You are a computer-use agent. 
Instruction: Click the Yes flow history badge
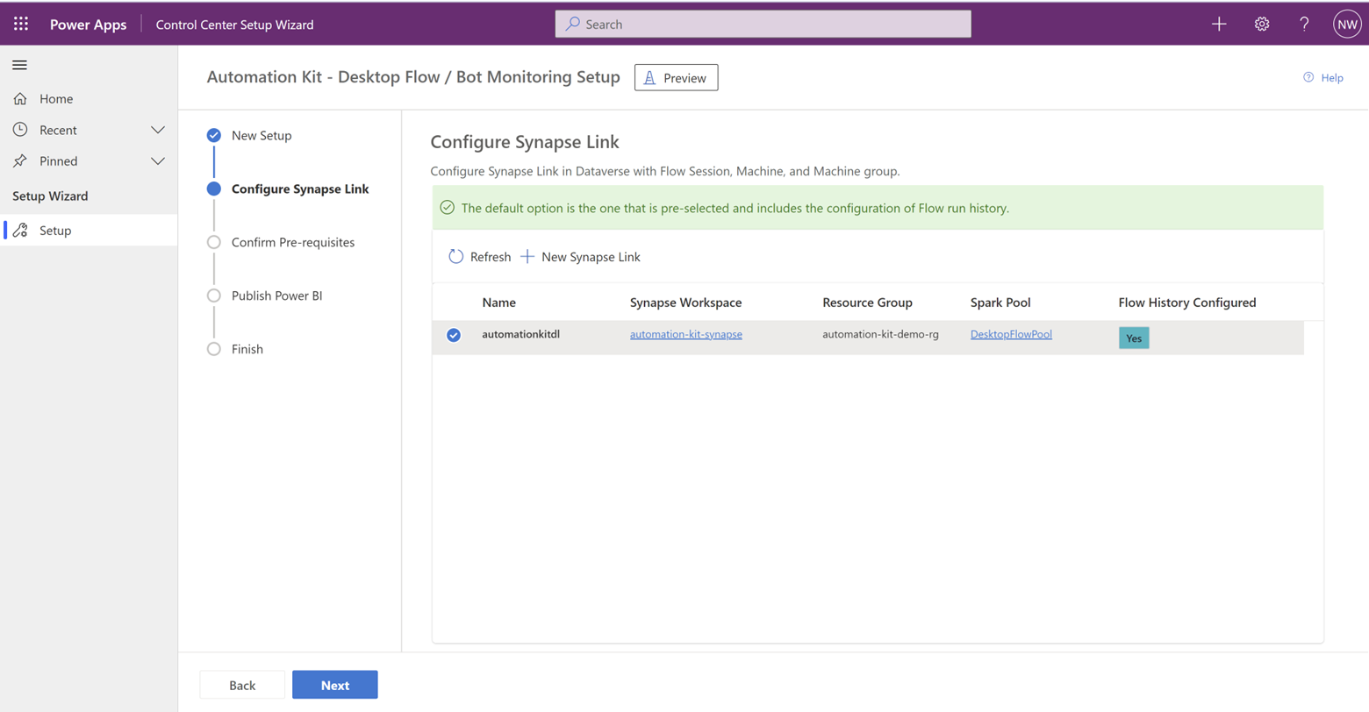coord(1134,338)
